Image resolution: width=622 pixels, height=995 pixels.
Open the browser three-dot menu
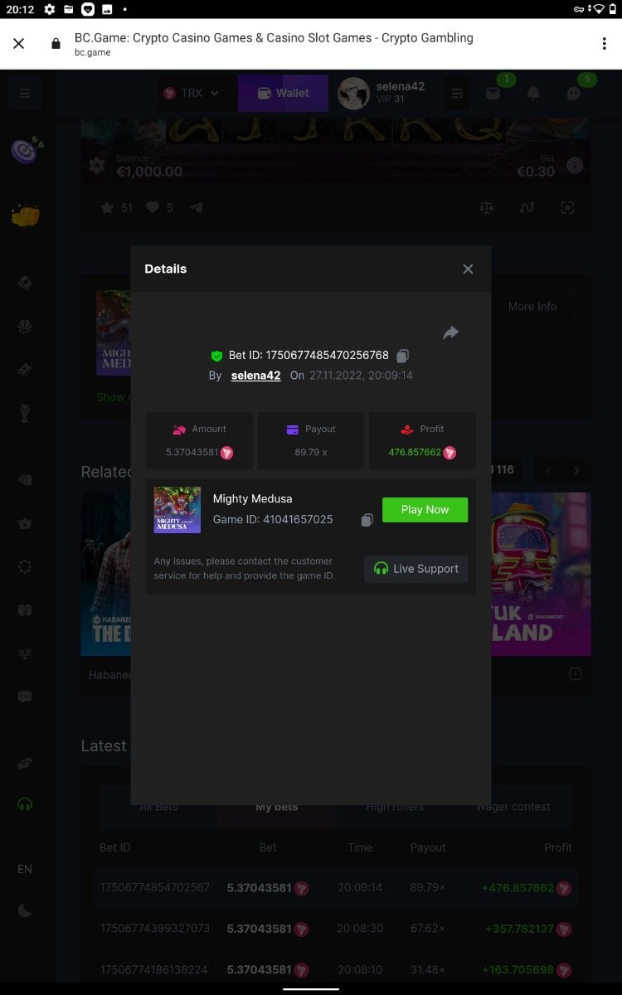[604, 44]
